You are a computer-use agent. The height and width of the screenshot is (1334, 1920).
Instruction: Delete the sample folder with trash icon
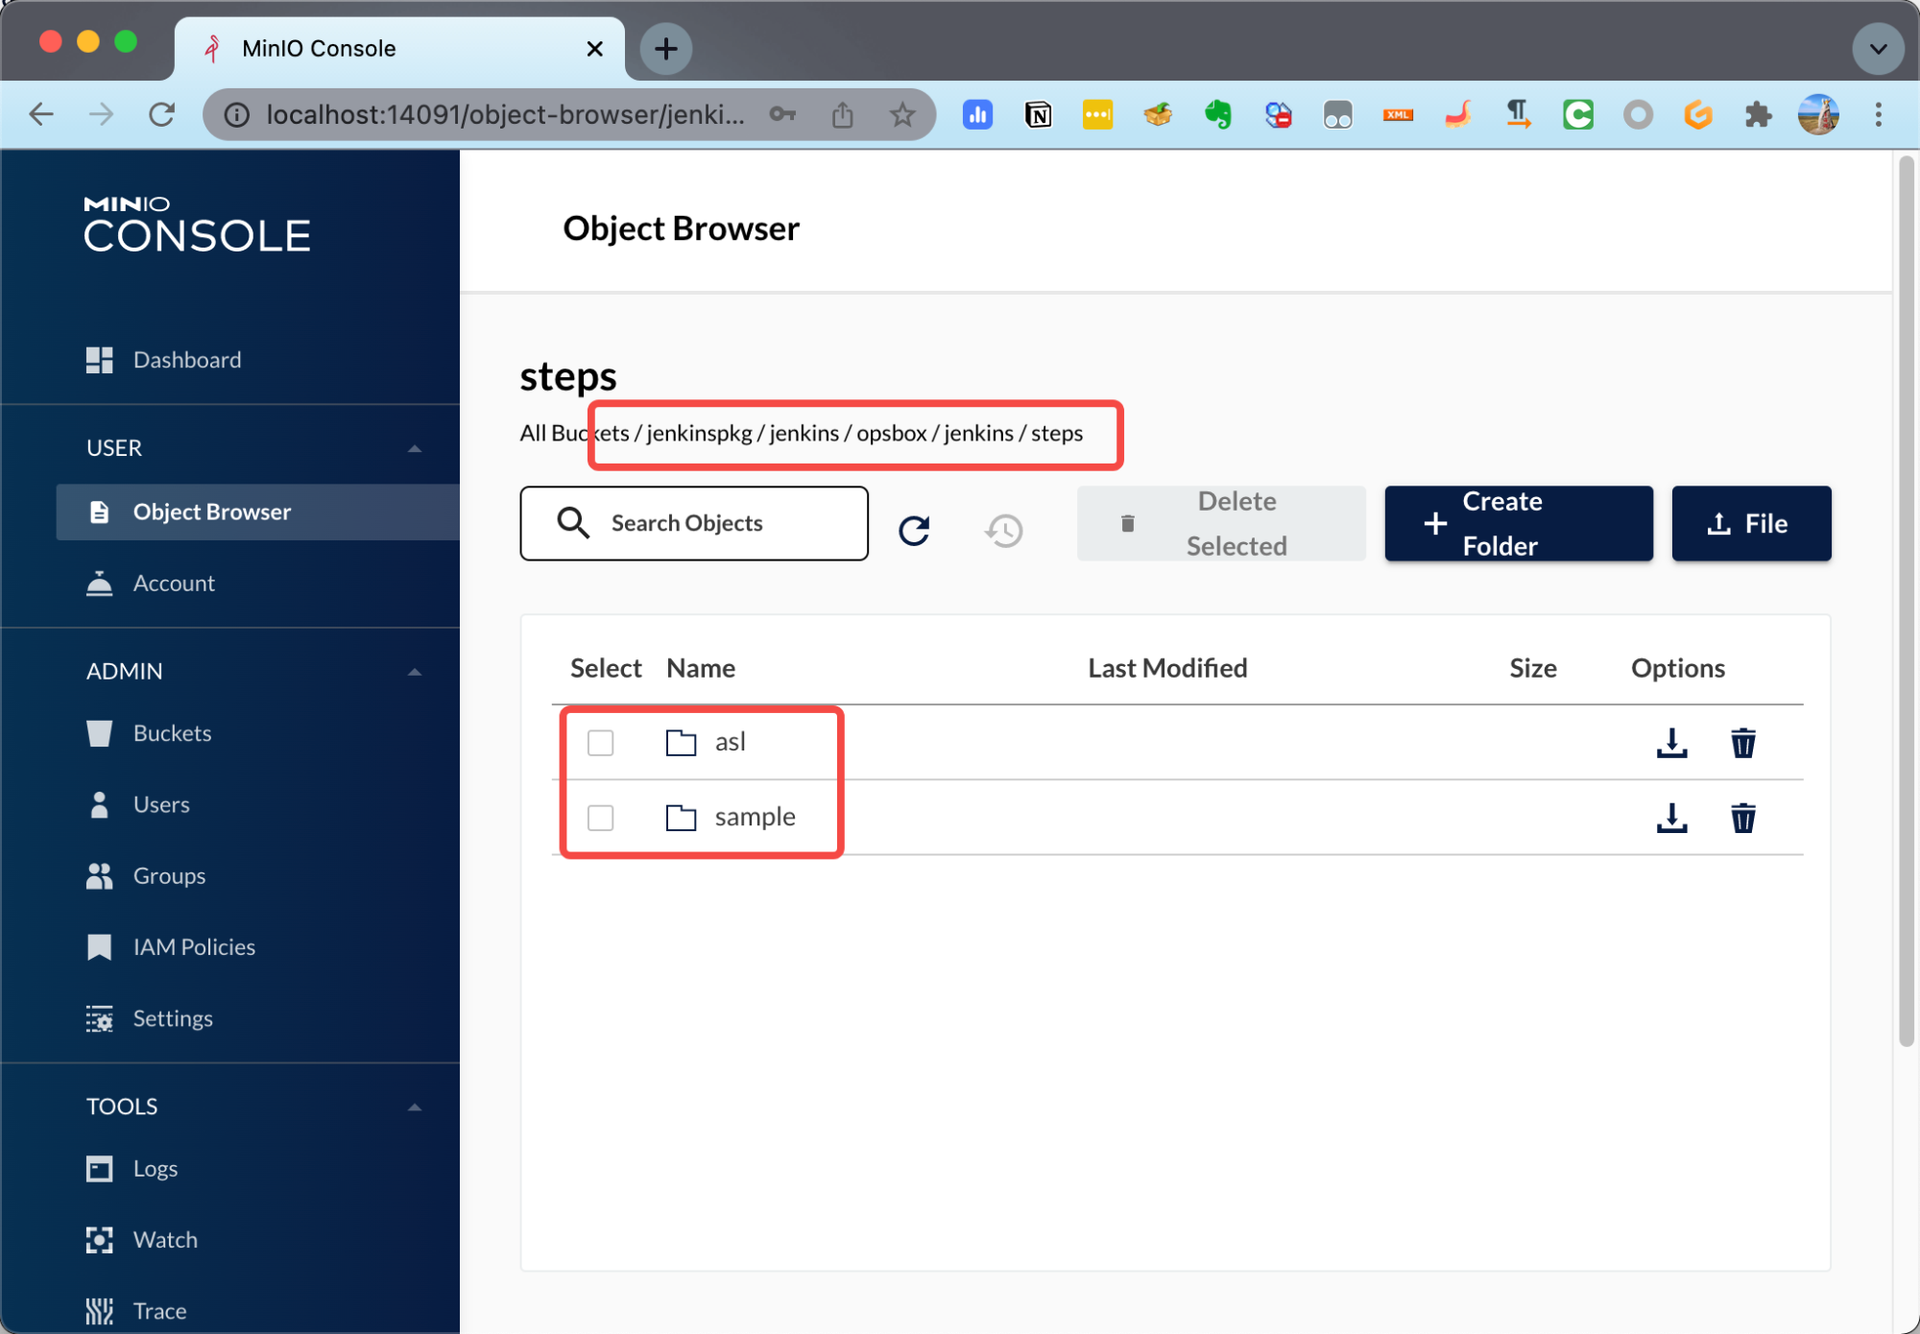[x=1742, y=818]
